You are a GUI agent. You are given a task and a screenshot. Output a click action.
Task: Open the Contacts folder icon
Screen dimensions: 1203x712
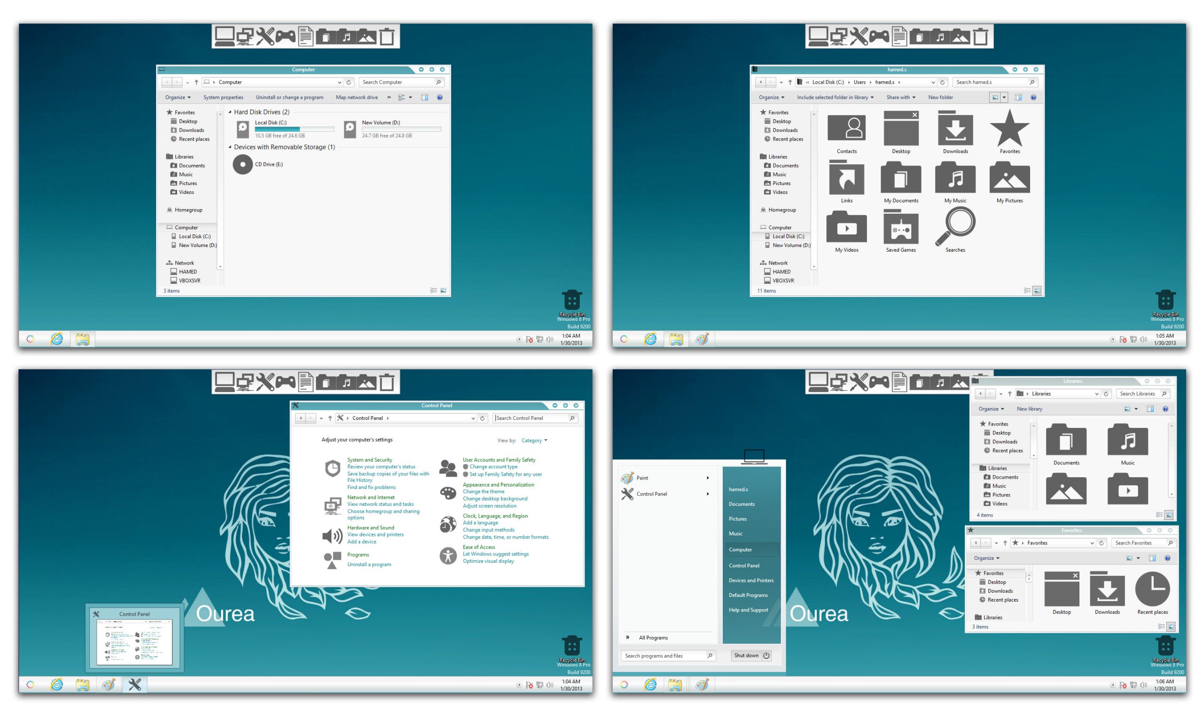[x=846, y=128]
